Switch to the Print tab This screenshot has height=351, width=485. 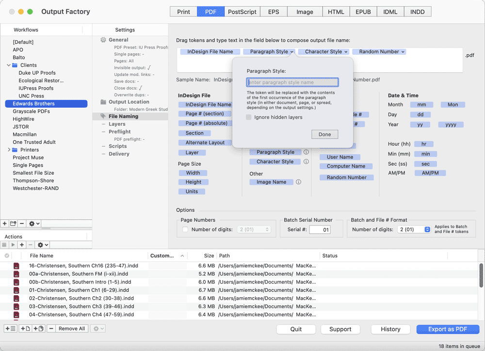tap(183, 12)
